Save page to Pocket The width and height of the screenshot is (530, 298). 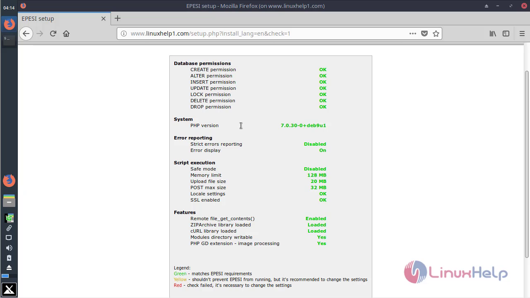pos(424,34)
